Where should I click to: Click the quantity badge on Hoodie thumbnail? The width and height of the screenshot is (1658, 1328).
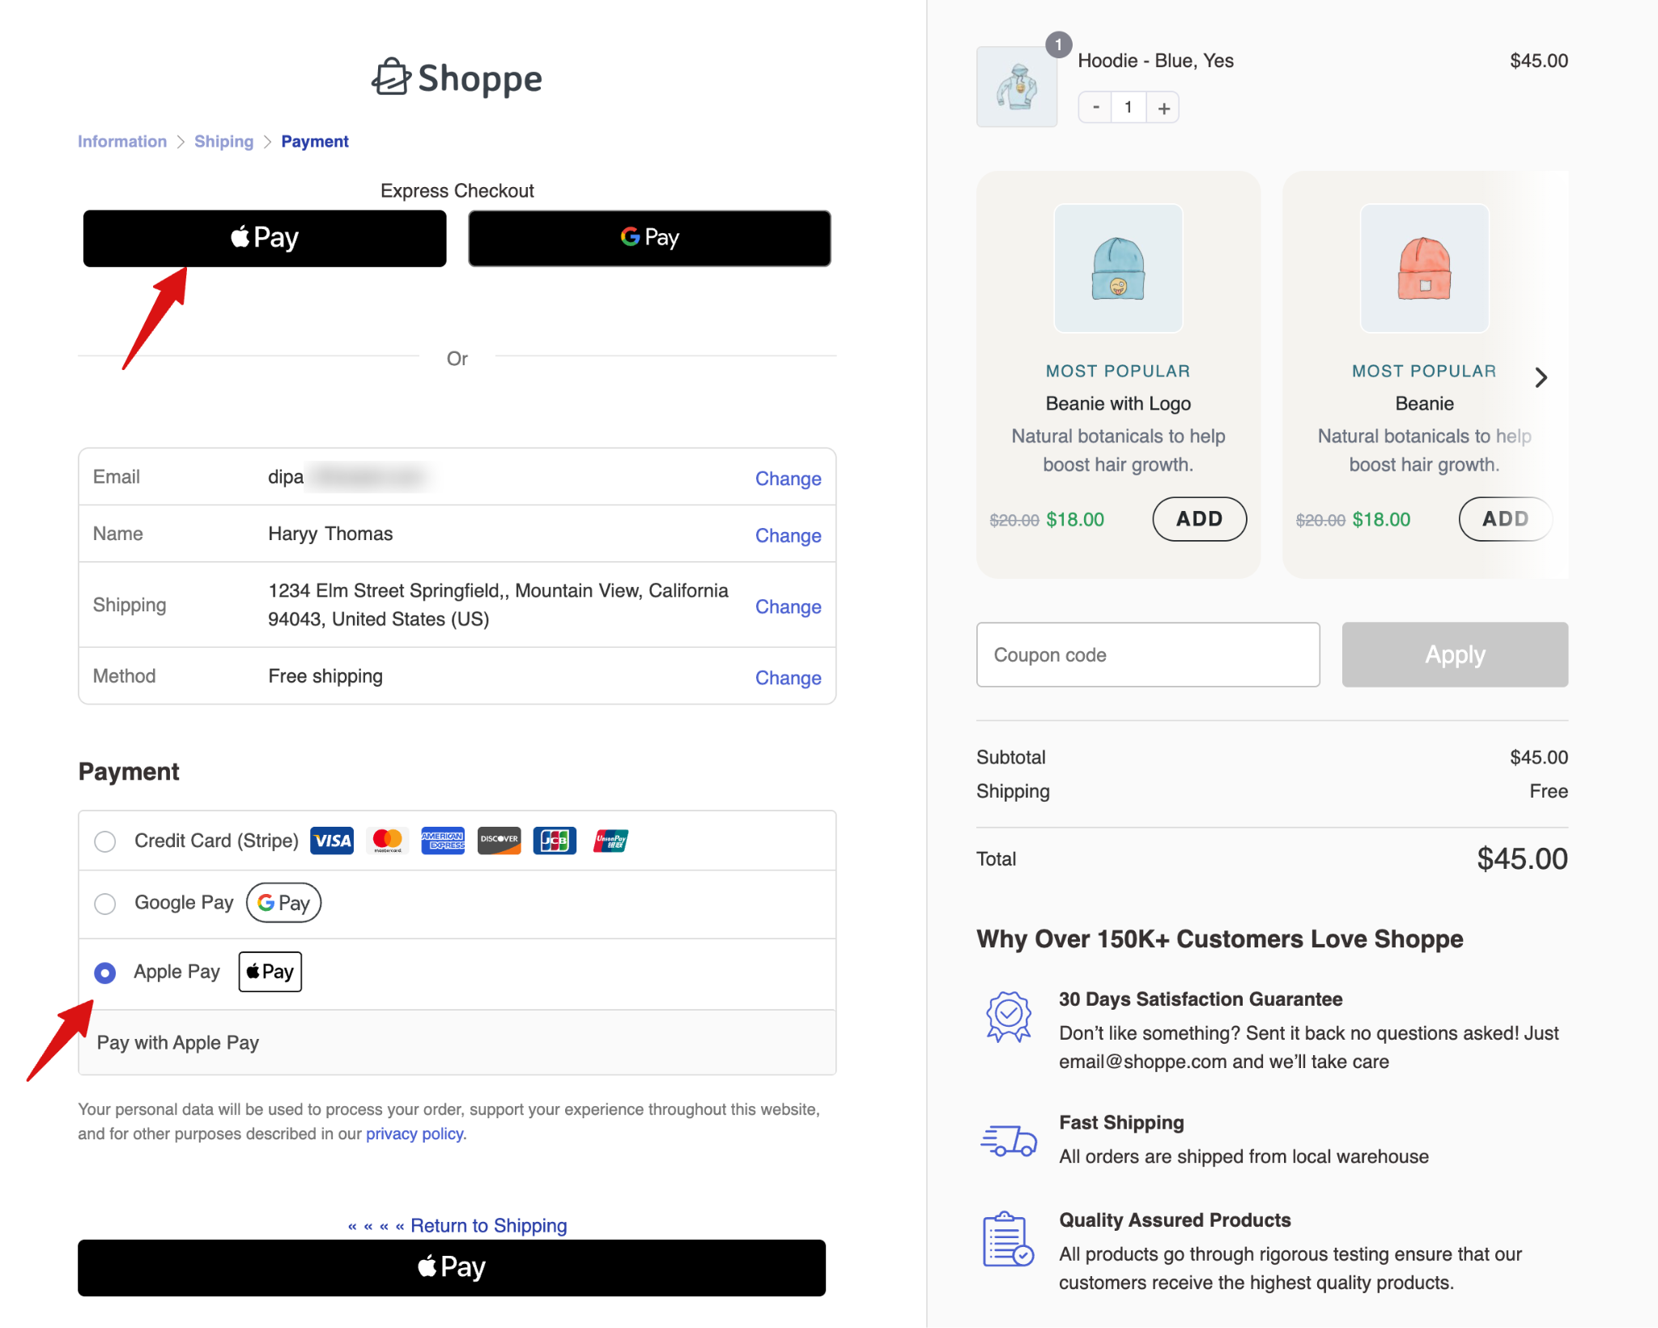click(1058, 45)
